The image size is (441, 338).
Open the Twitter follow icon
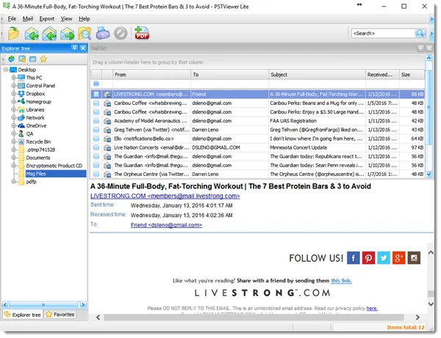coord(384,258)
